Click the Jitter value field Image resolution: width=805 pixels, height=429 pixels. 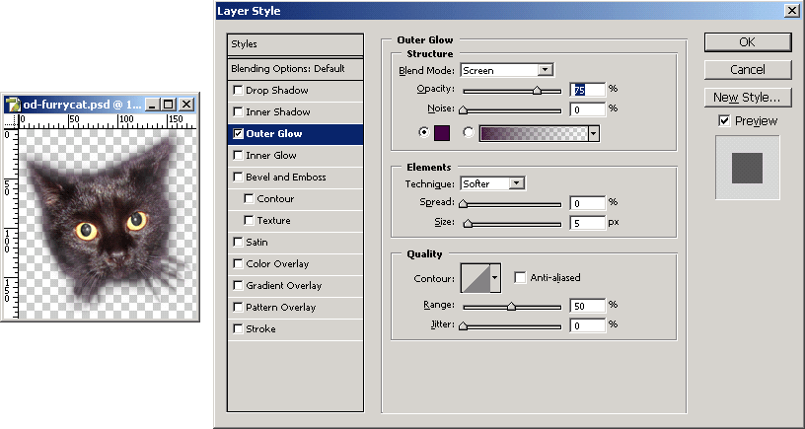[587, 325]
